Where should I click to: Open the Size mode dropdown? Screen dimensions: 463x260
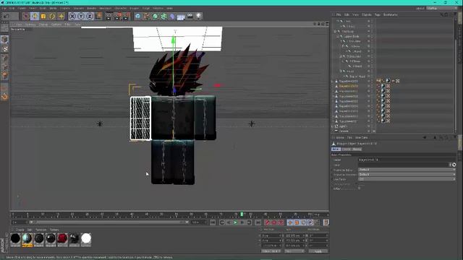coord(294,251)
